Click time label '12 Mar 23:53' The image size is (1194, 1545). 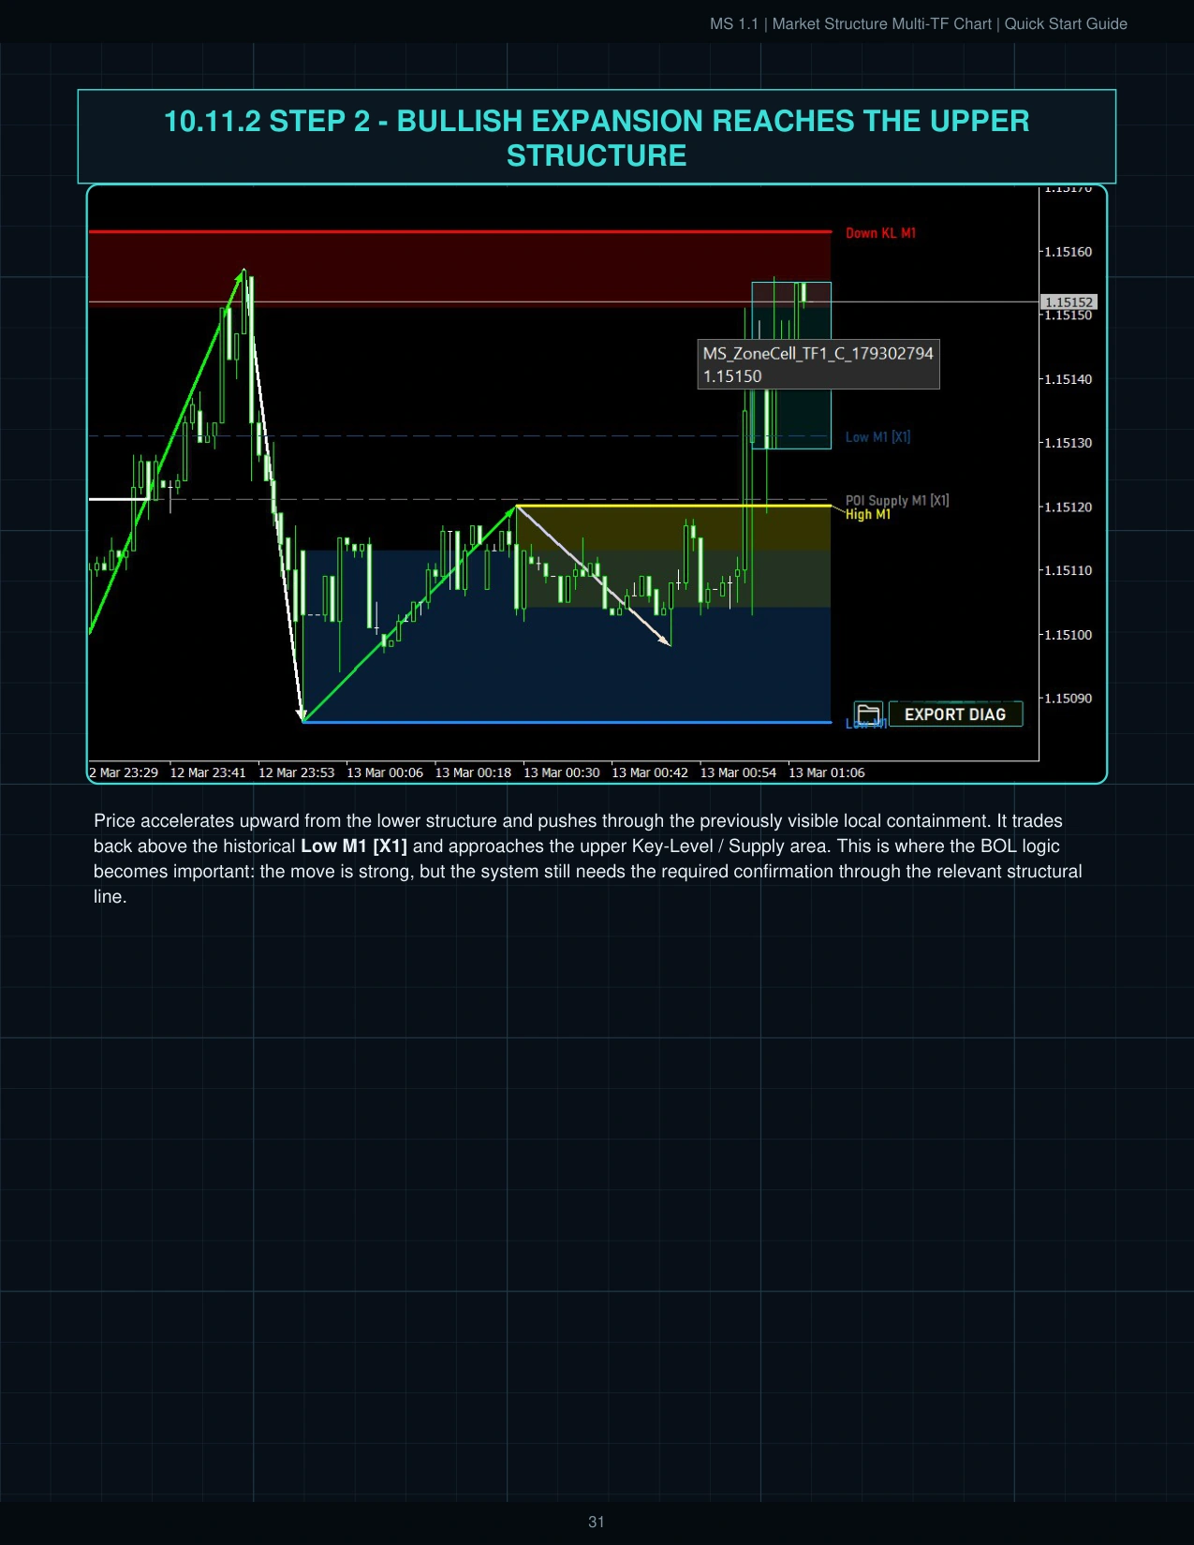click(x=296, y=772)
